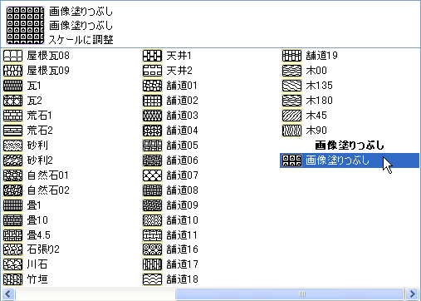Select the 天井1 ceiling pattern icon

(152, 56)
